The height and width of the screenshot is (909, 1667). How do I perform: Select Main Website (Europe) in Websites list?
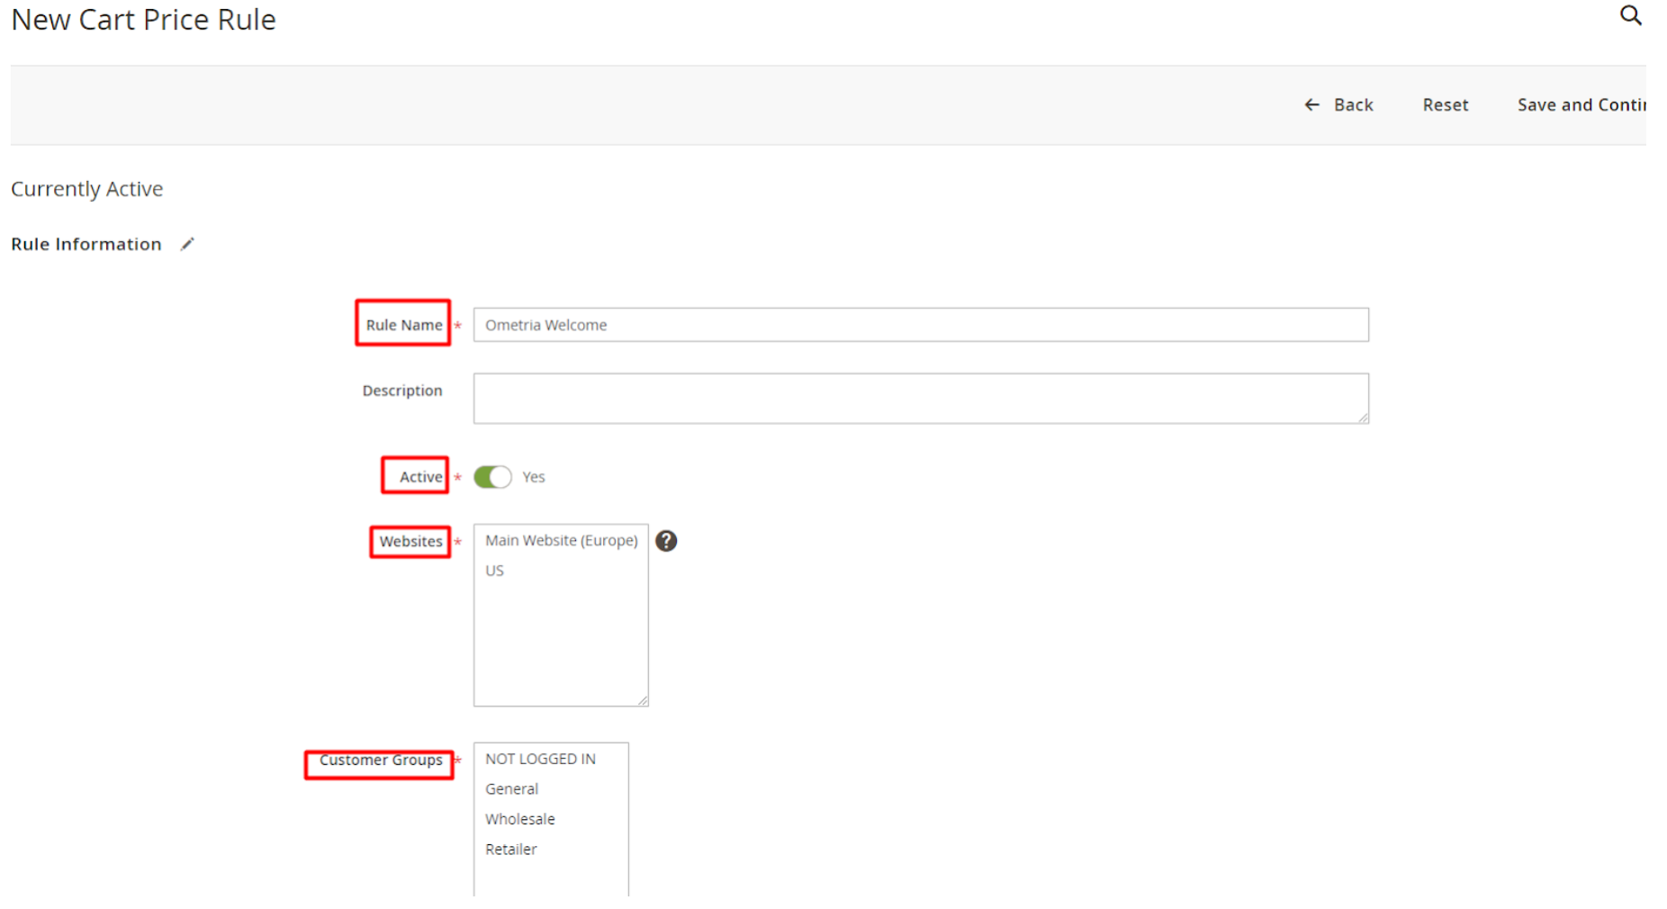[561, 540]
